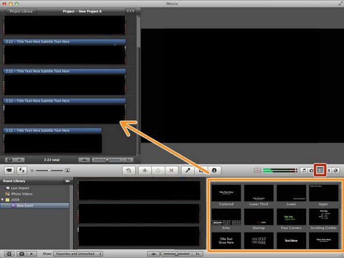
Task: Select Last Import in Event Library
Action: [x=20, y=188]
